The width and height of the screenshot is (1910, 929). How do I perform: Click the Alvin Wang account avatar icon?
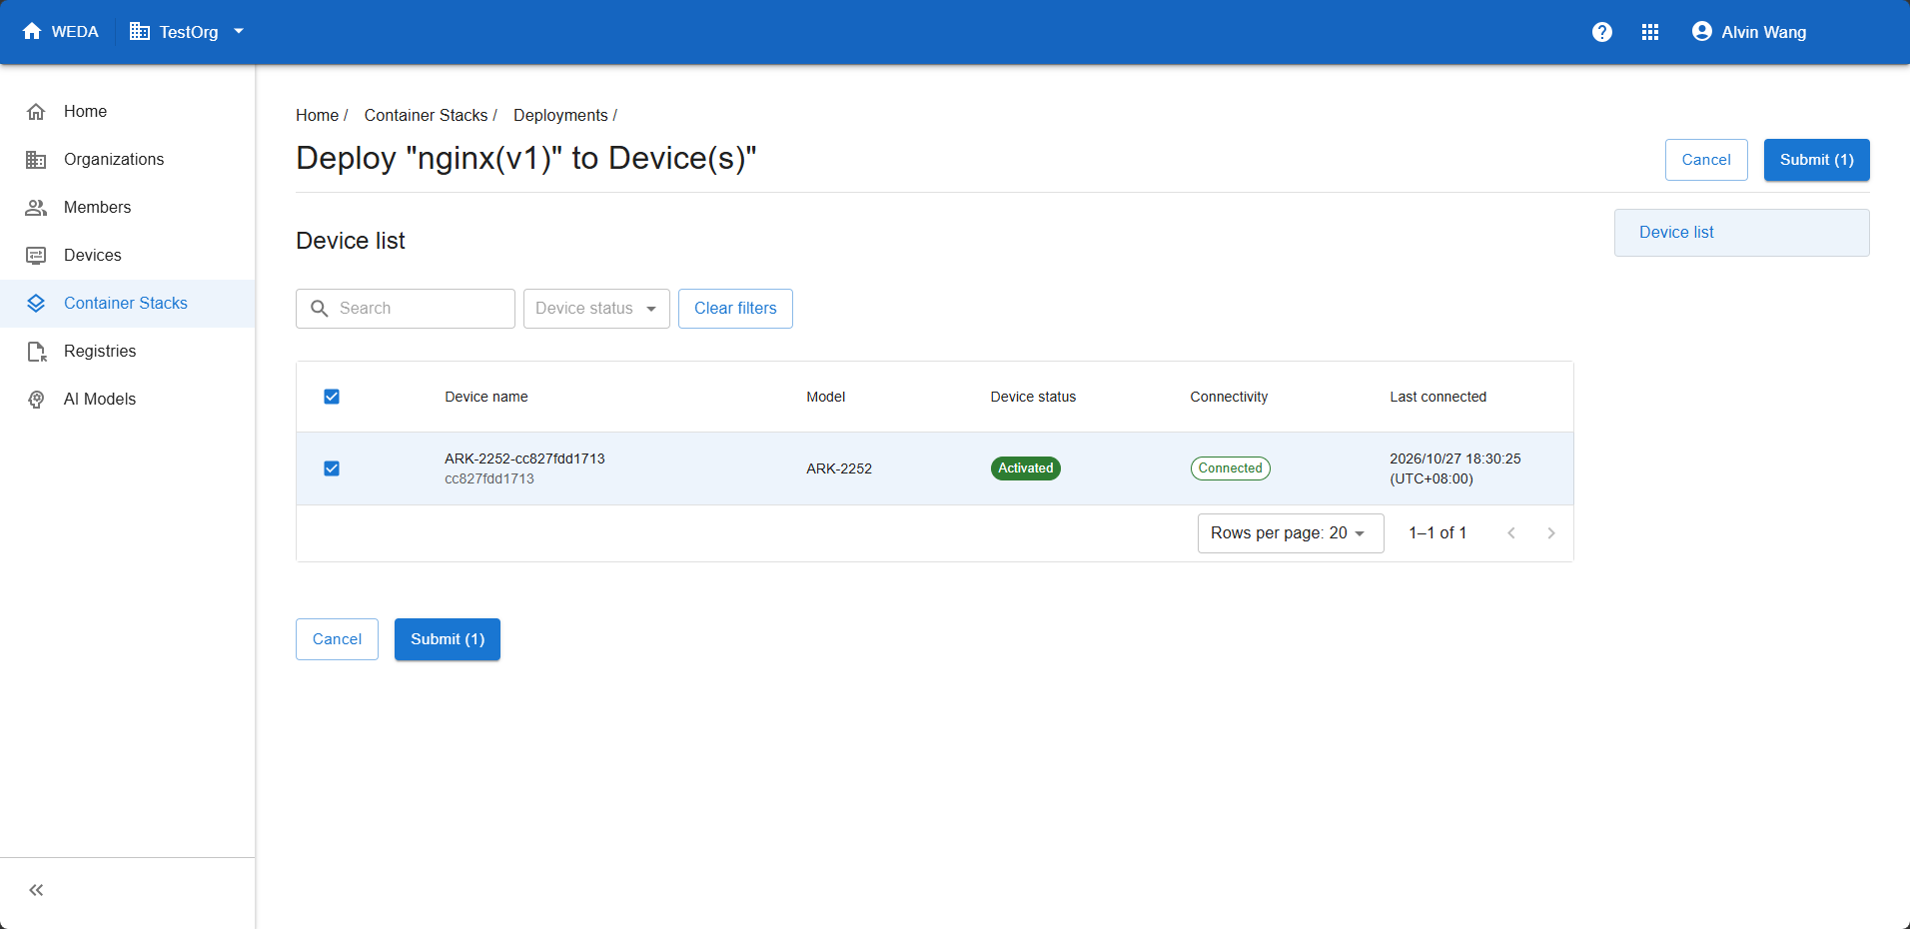tap(1702, 32)
